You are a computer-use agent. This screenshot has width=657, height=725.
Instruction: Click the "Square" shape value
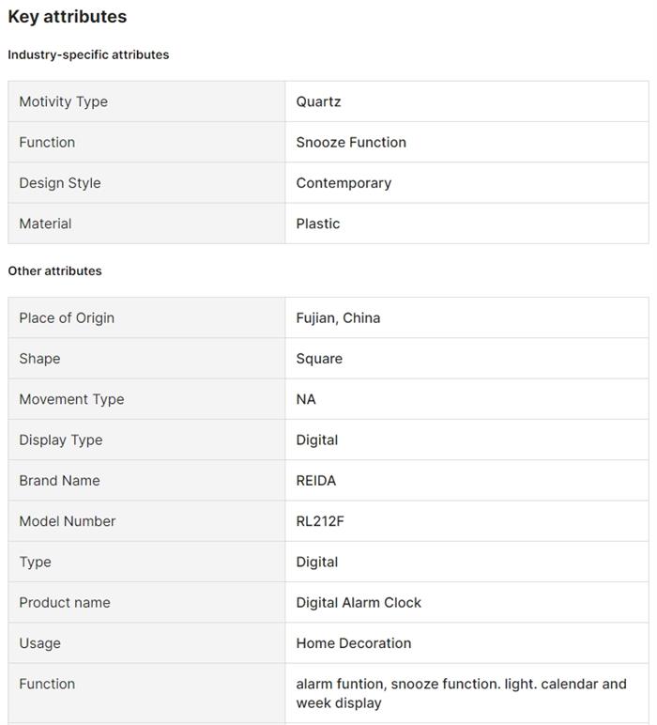319,359
